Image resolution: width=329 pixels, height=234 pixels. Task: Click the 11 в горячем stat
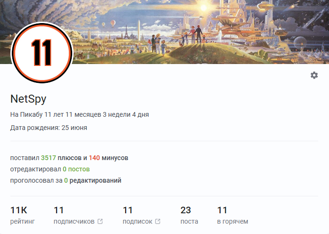coord(233,215)
